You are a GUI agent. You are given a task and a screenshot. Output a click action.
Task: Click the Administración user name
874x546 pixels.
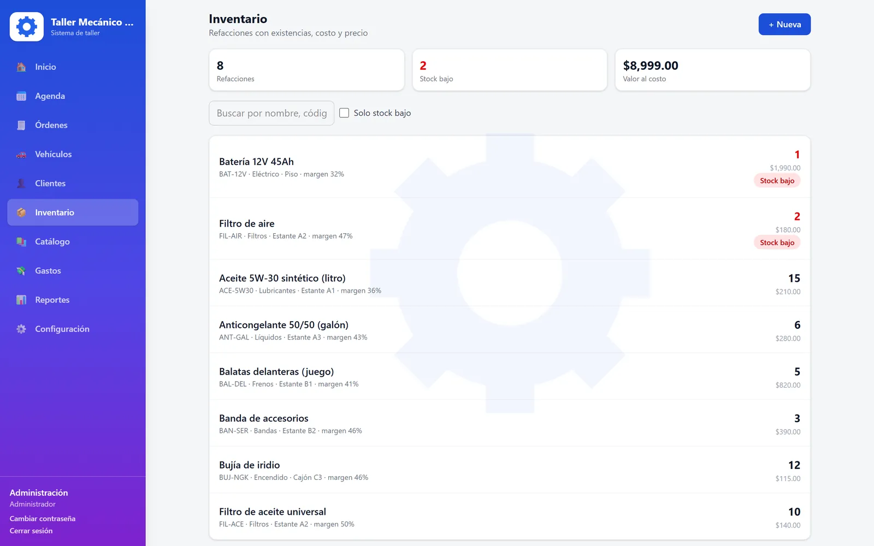pos(39,492)
